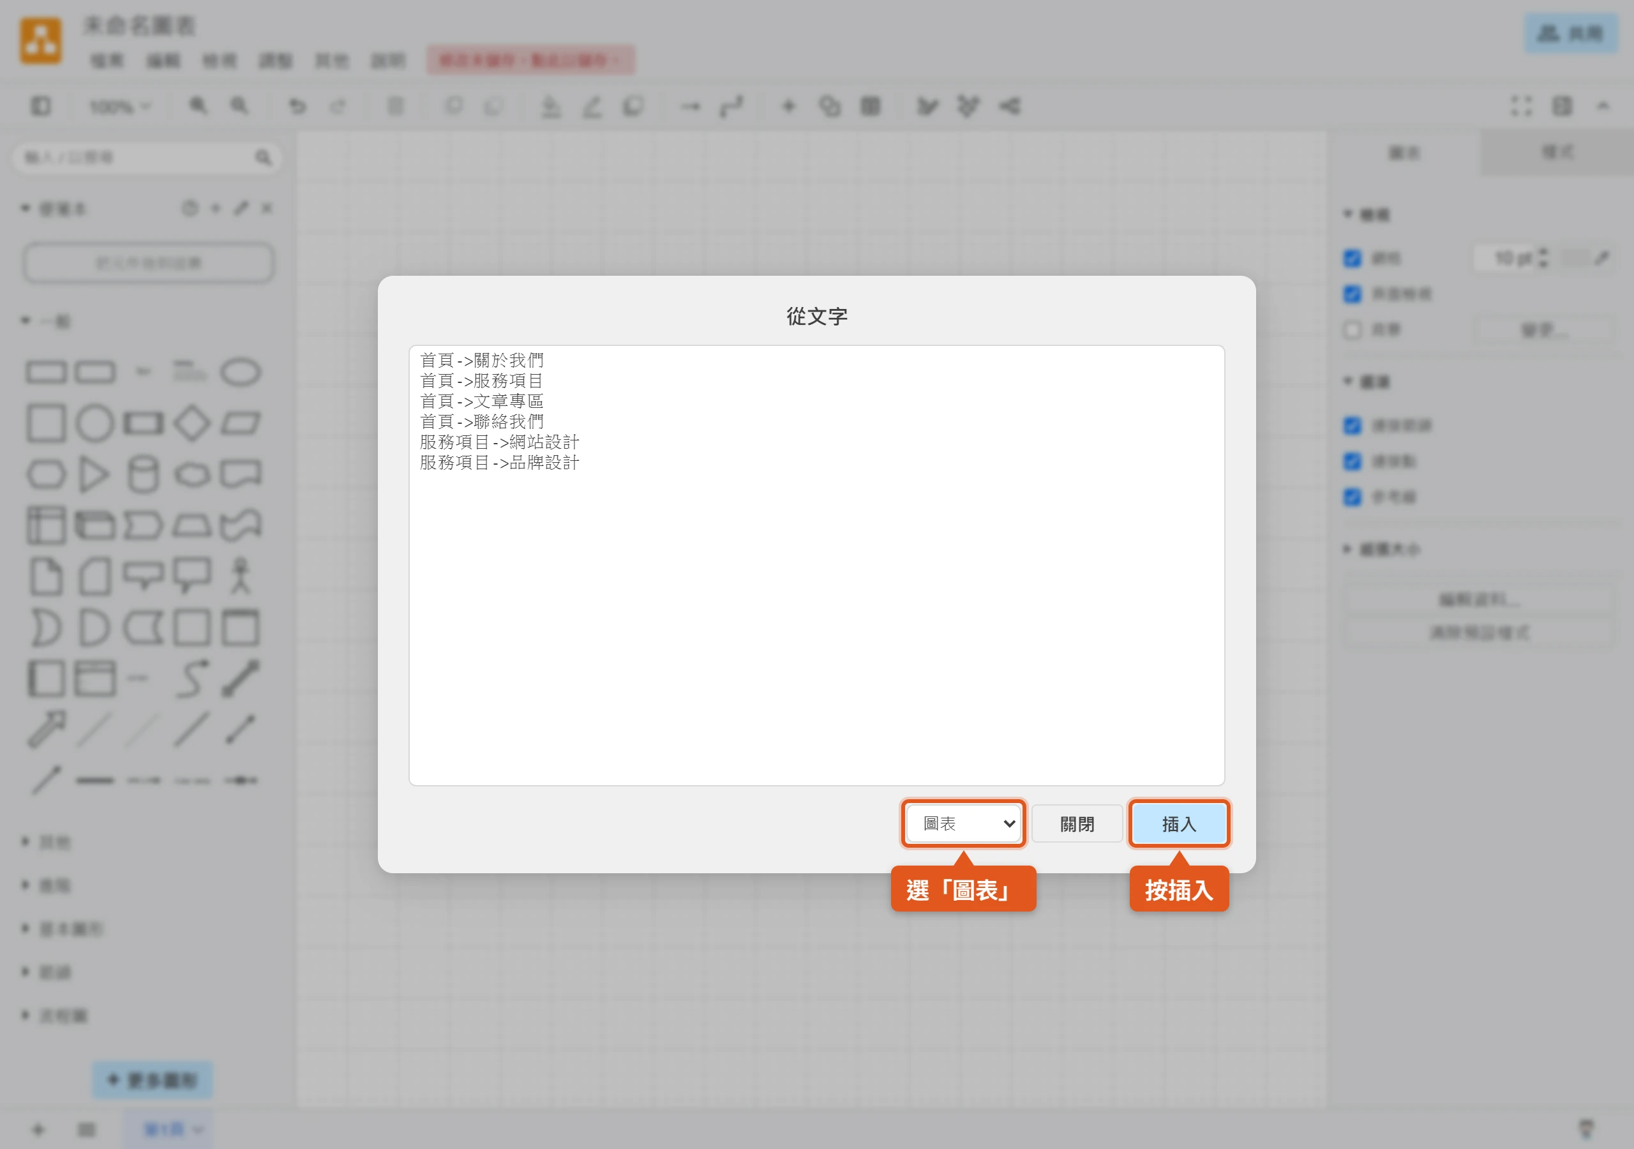Select the cylinder shape in shape library
The image size is (1634, 1149).
point(143,475)
